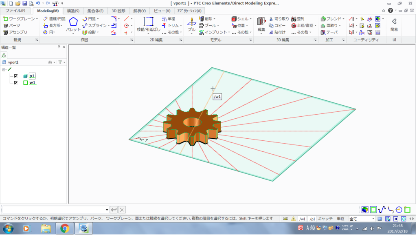This screenshot has height=235, width=417.
Task: Click the 半径 radius button
Action: point(169,19)
